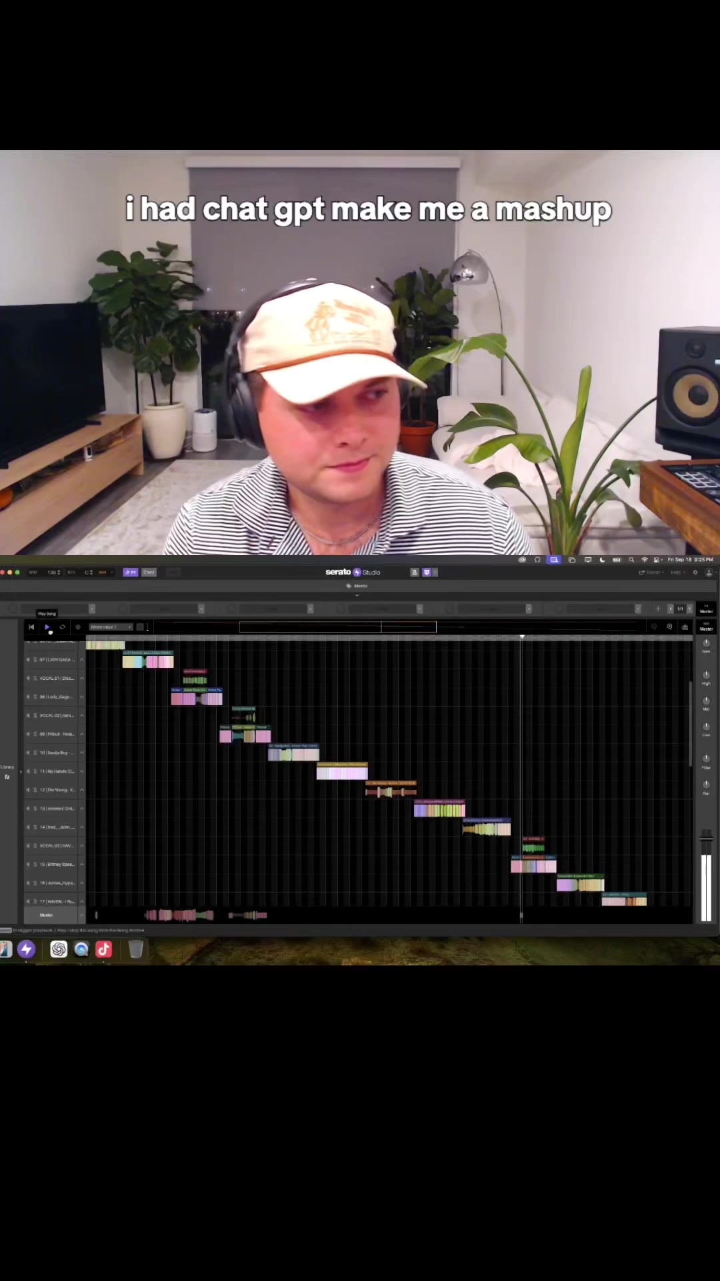This screenshot has height=1281, width=720.
Task: Collapse the 15 Britney Spears track
Action: (82, 865)
